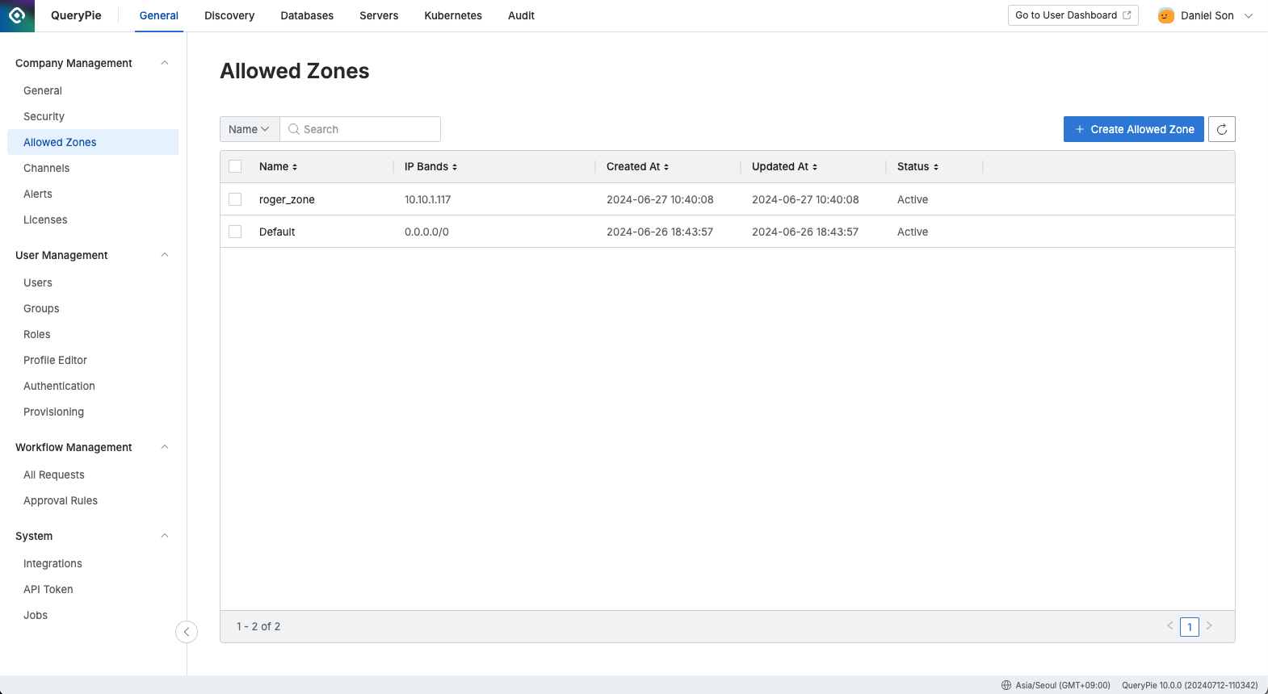Viewport: 1268px width, 694px height.
Task: Click the Daniel Son user avatar
Action: coord(1165,15)
